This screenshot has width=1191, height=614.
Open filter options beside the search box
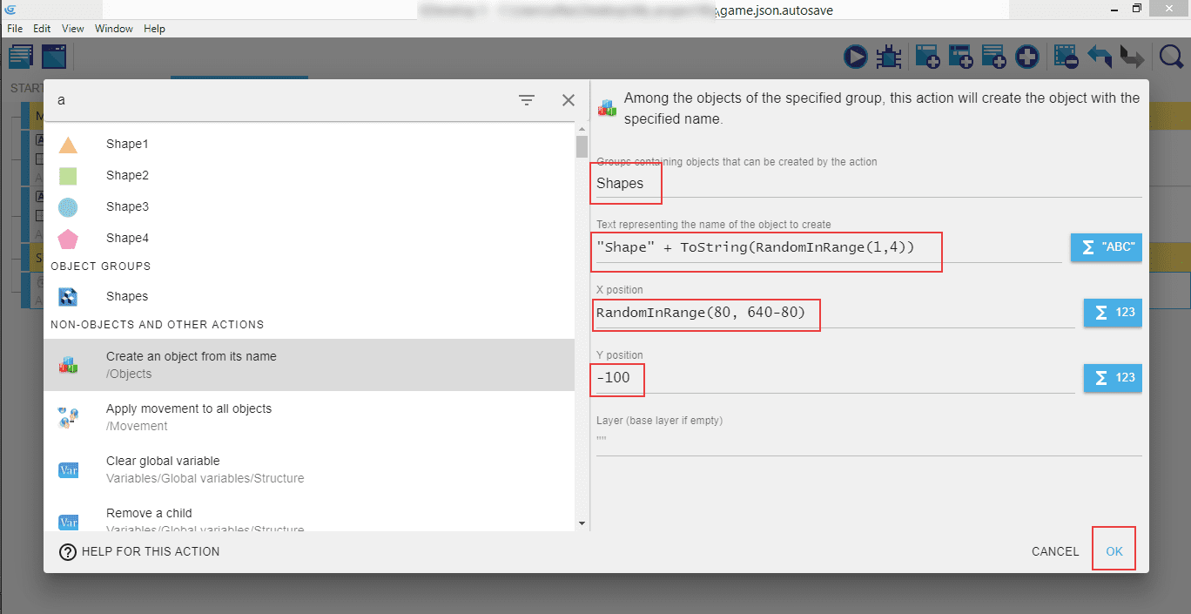pyautogui.click(x=527, y=100)
